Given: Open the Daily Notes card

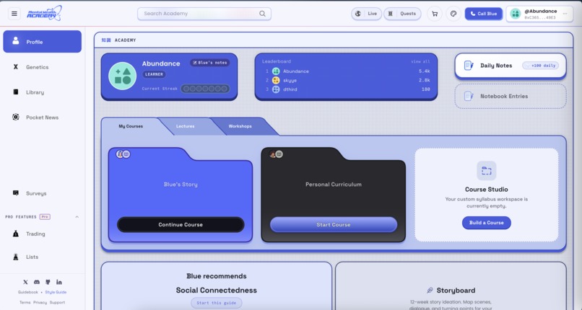Looking at the screenshot, I should (x=511, y=66).
